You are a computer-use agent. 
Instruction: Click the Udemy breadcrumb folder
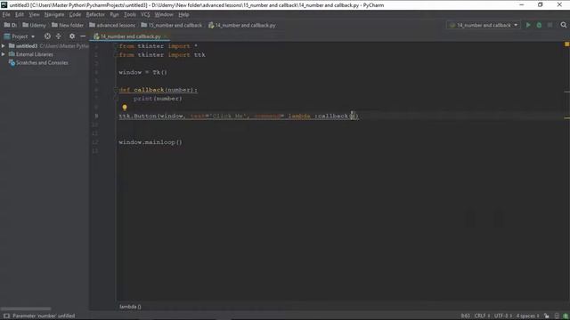pos(34,25)
